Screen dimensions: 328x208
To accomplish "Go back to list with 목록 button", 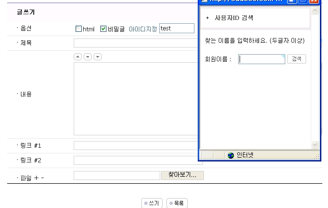I will point(177,203).
